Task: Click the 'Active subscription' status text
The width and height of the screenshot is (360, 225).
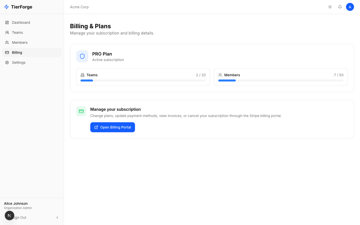Action: 108,60
